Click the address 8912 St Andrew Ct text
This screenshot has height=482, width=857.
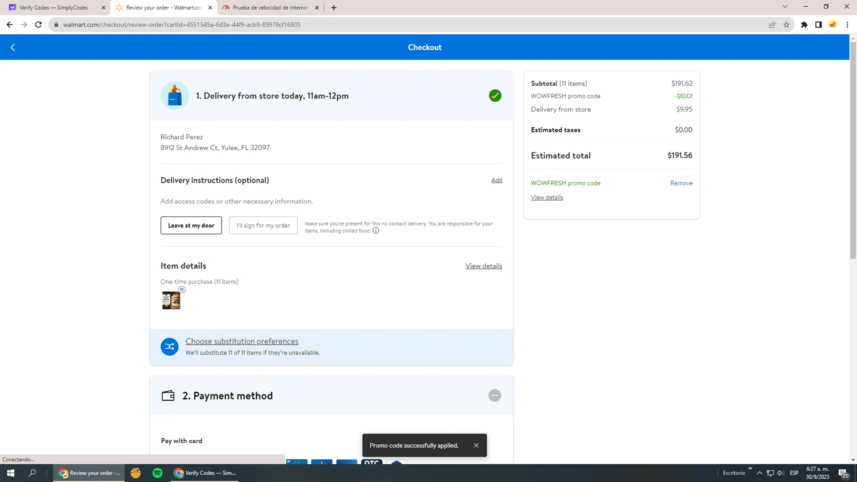[x=215, y=148]
